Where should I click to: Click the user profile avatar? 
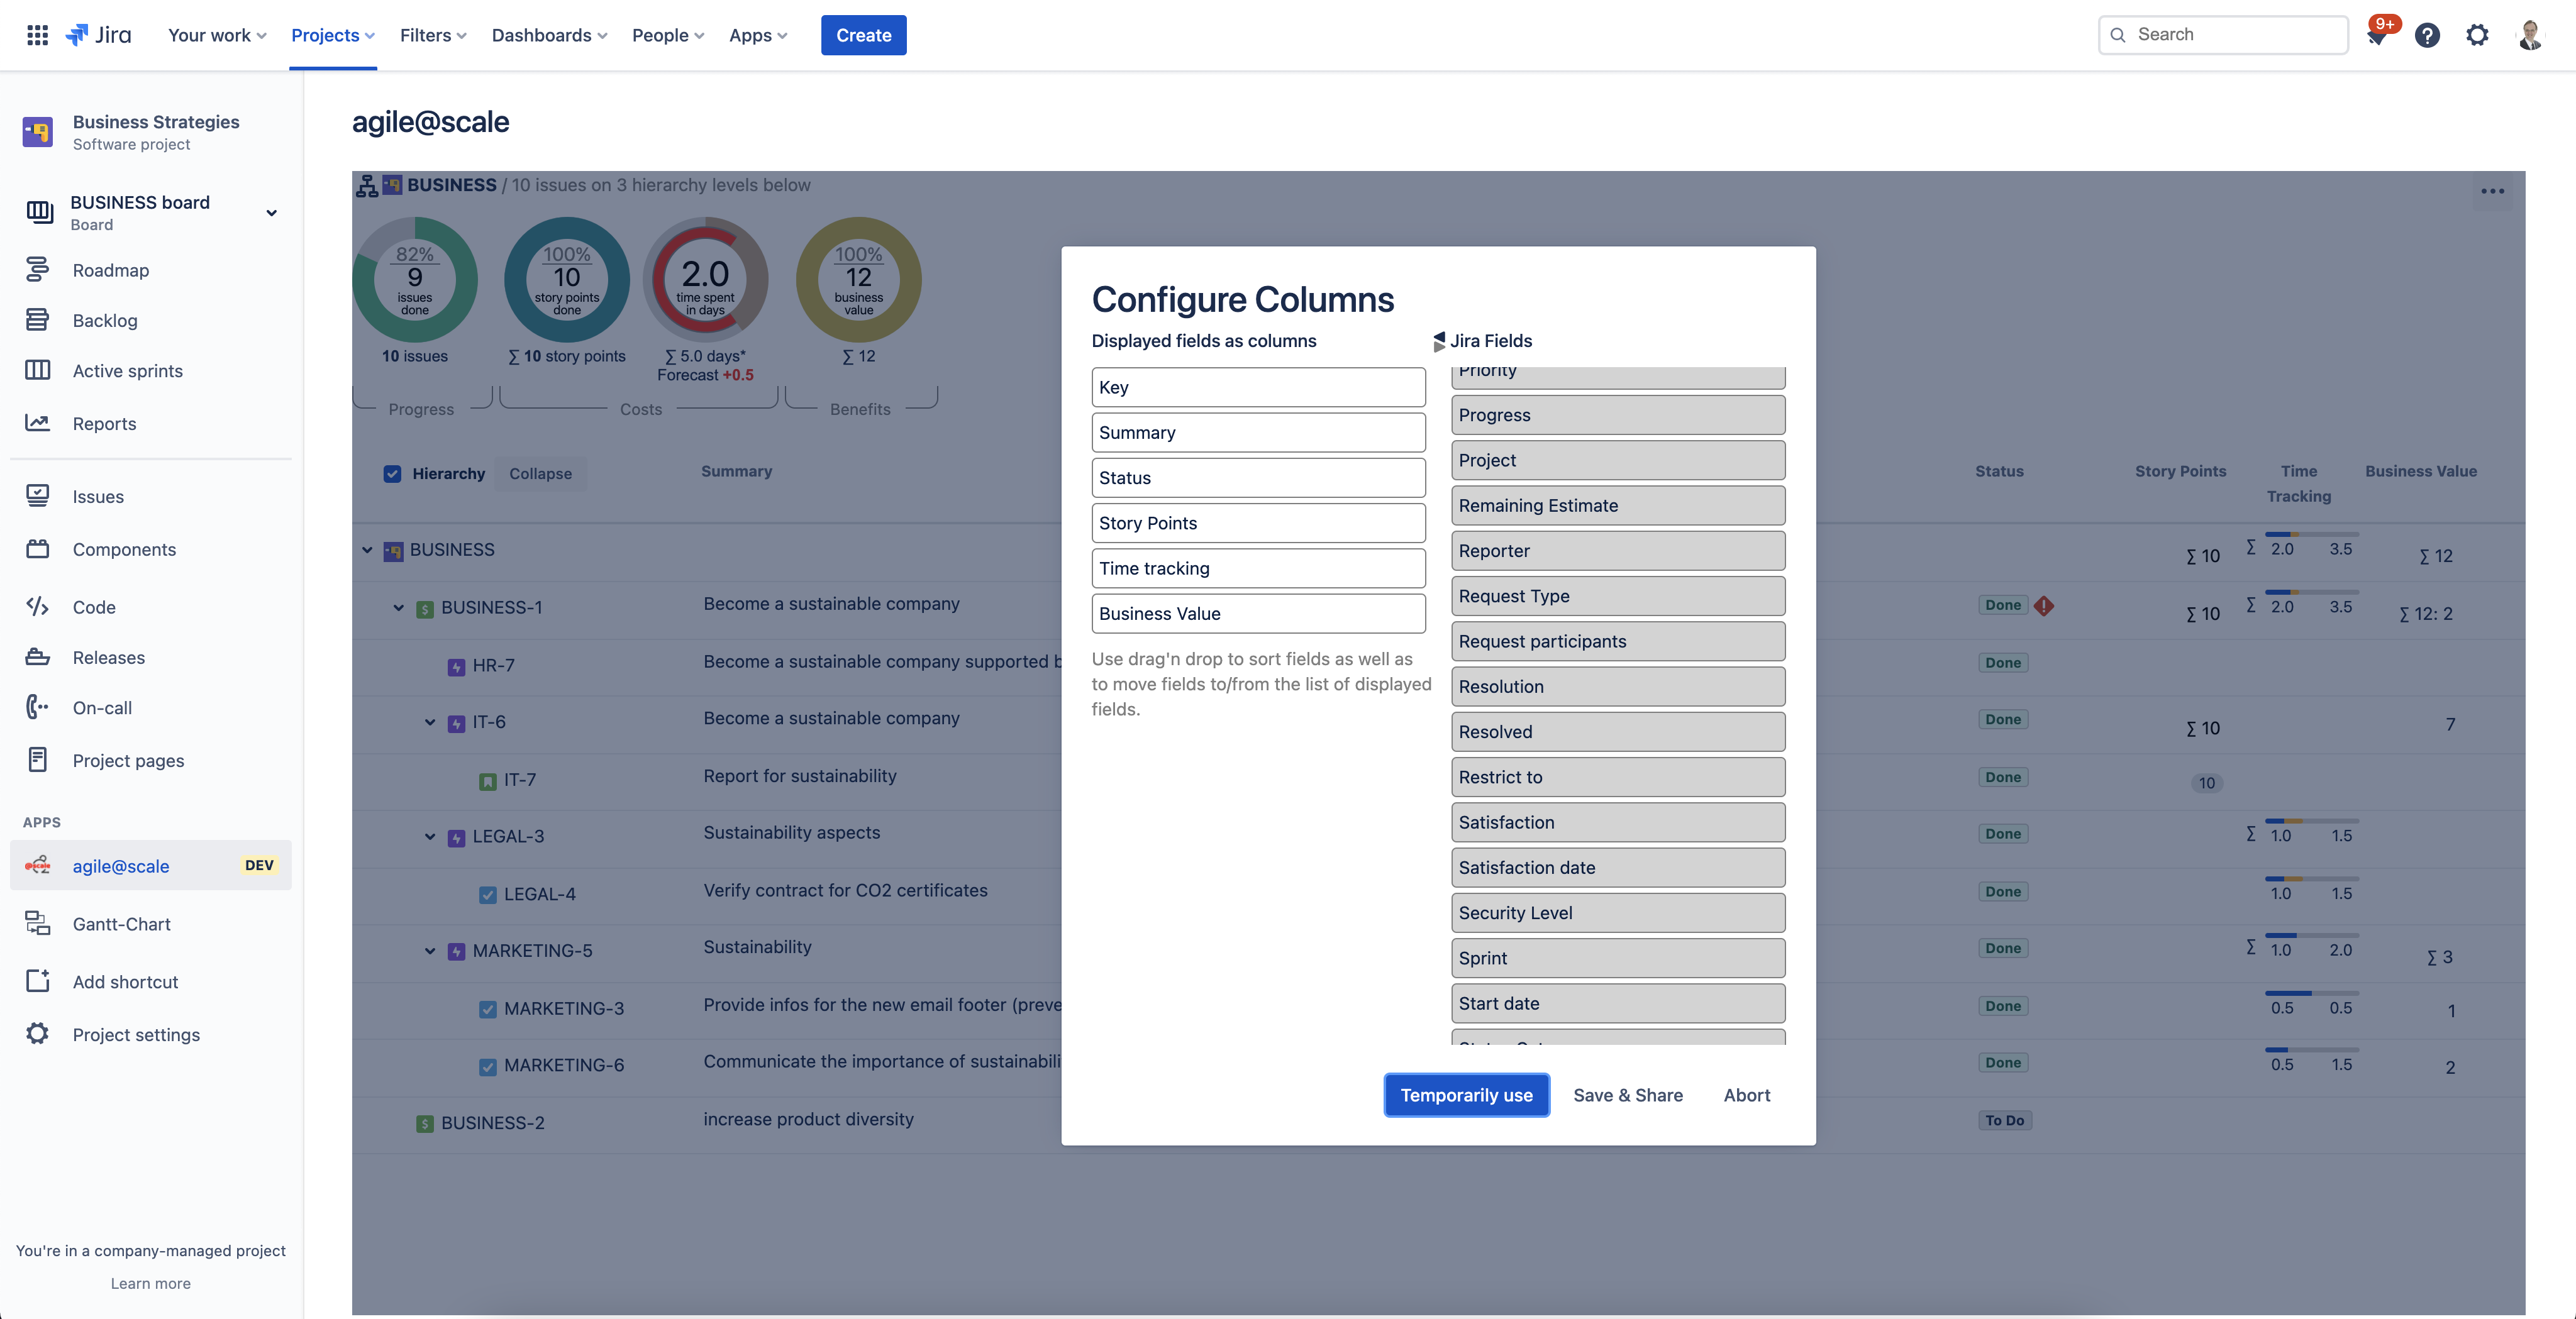pos(2530,35)
